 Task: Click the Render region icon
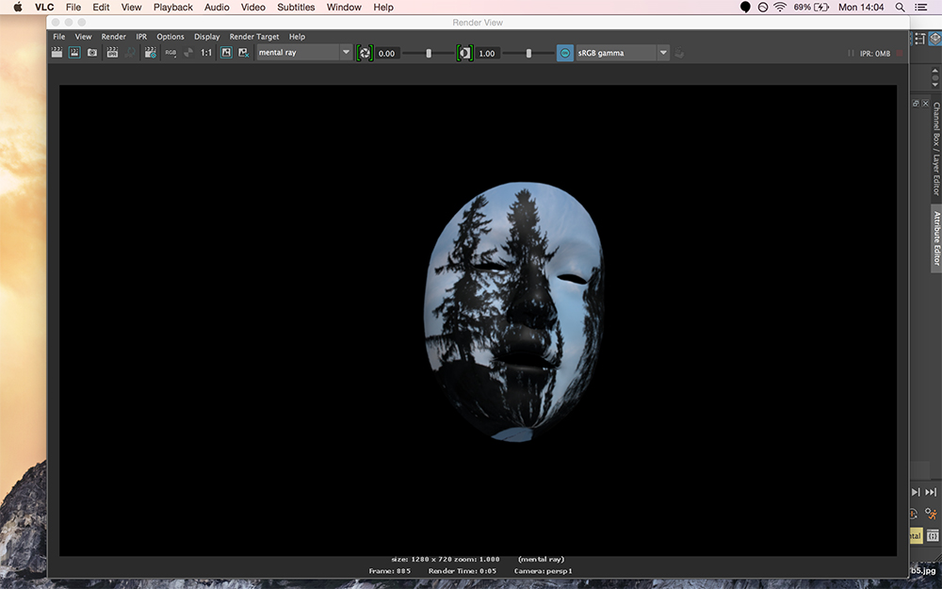74,53
